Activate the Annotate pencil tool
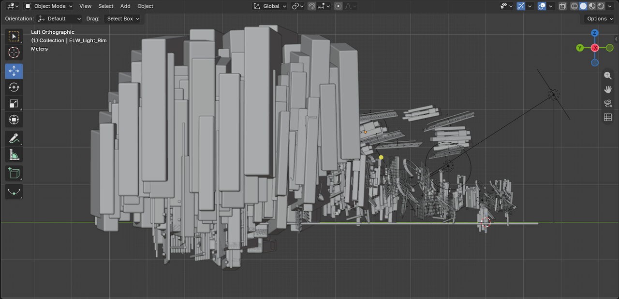 tap(14, 139)
